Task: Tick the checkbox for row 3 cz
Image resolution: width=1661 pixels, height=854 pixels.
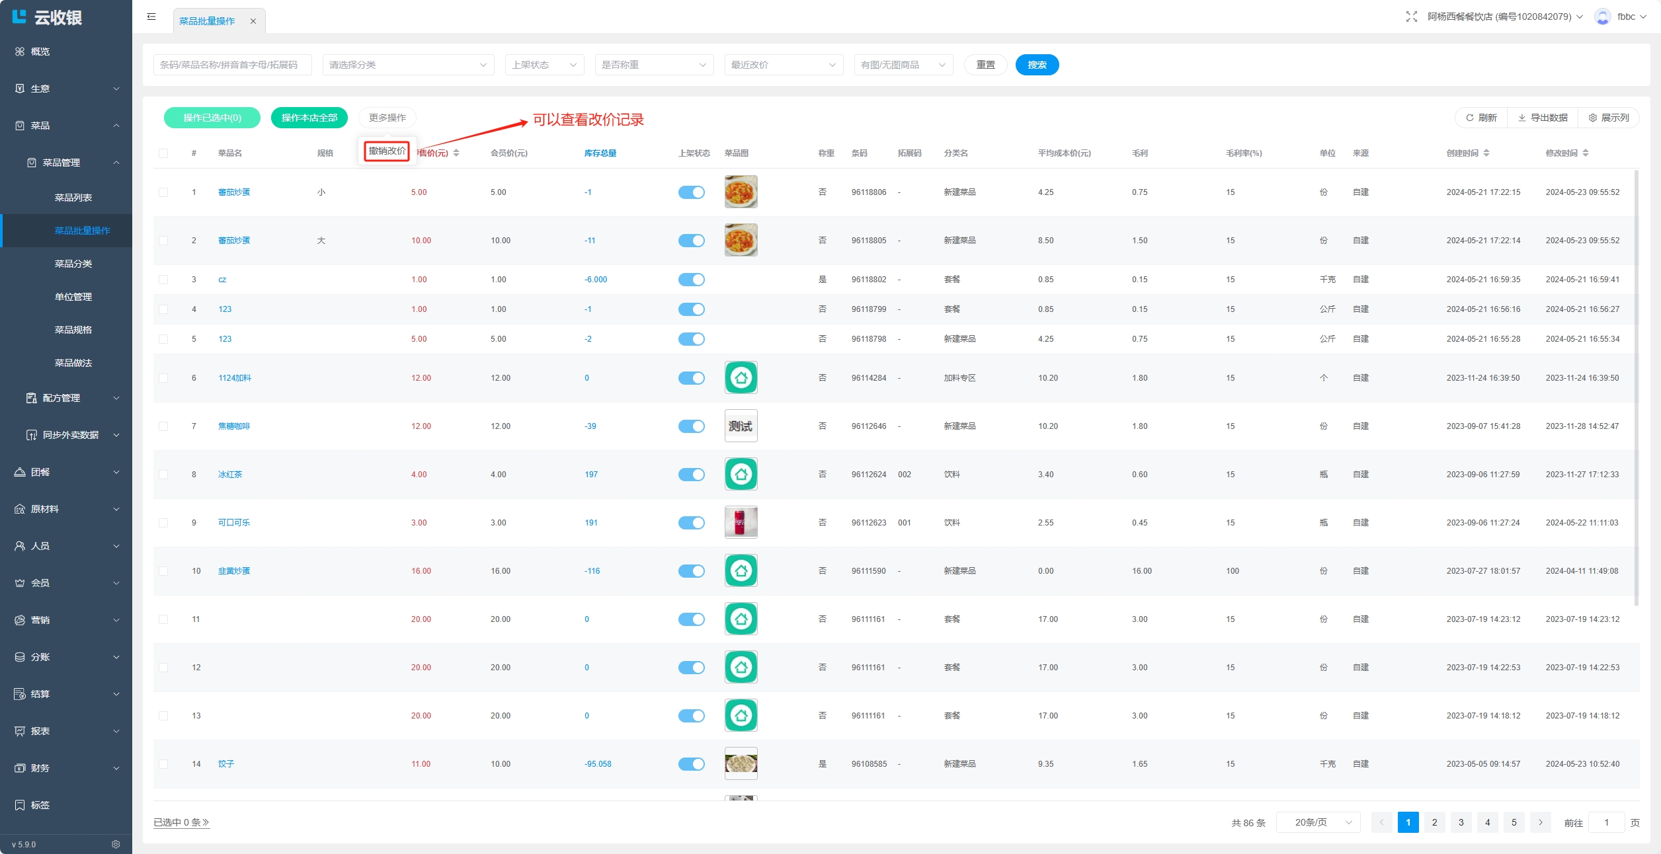Action: pos(163,279)
